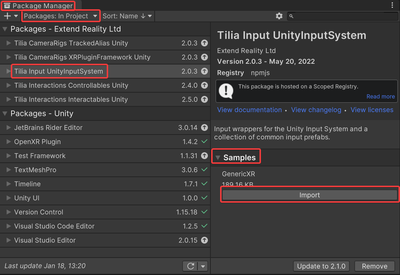Click the Read more link
The width and height of the screenshot is (400, 275).
point(380,96)
